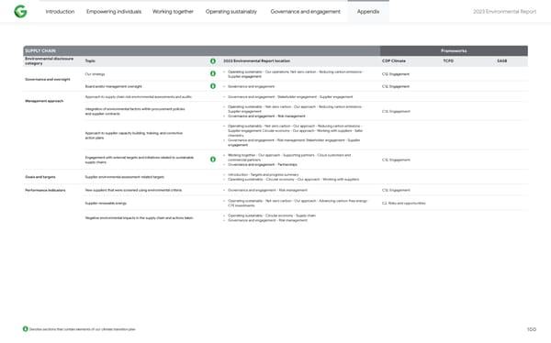The width and height of the screenshot is (551, 343).
Task: Click the Frameworks header cell
Action: [454, 51]
